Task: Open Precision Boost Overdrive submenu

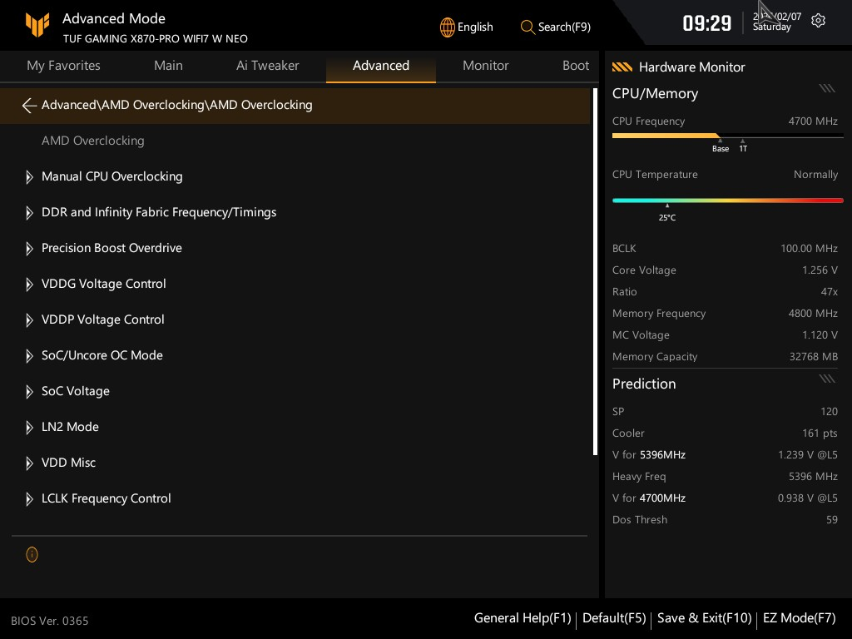Action: [x=111, y=248]
